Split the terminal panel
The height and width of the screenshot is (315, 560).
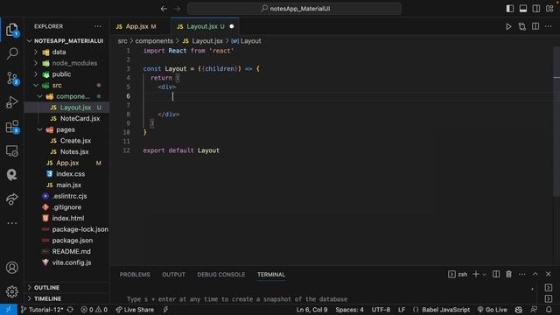pos(496,274)
